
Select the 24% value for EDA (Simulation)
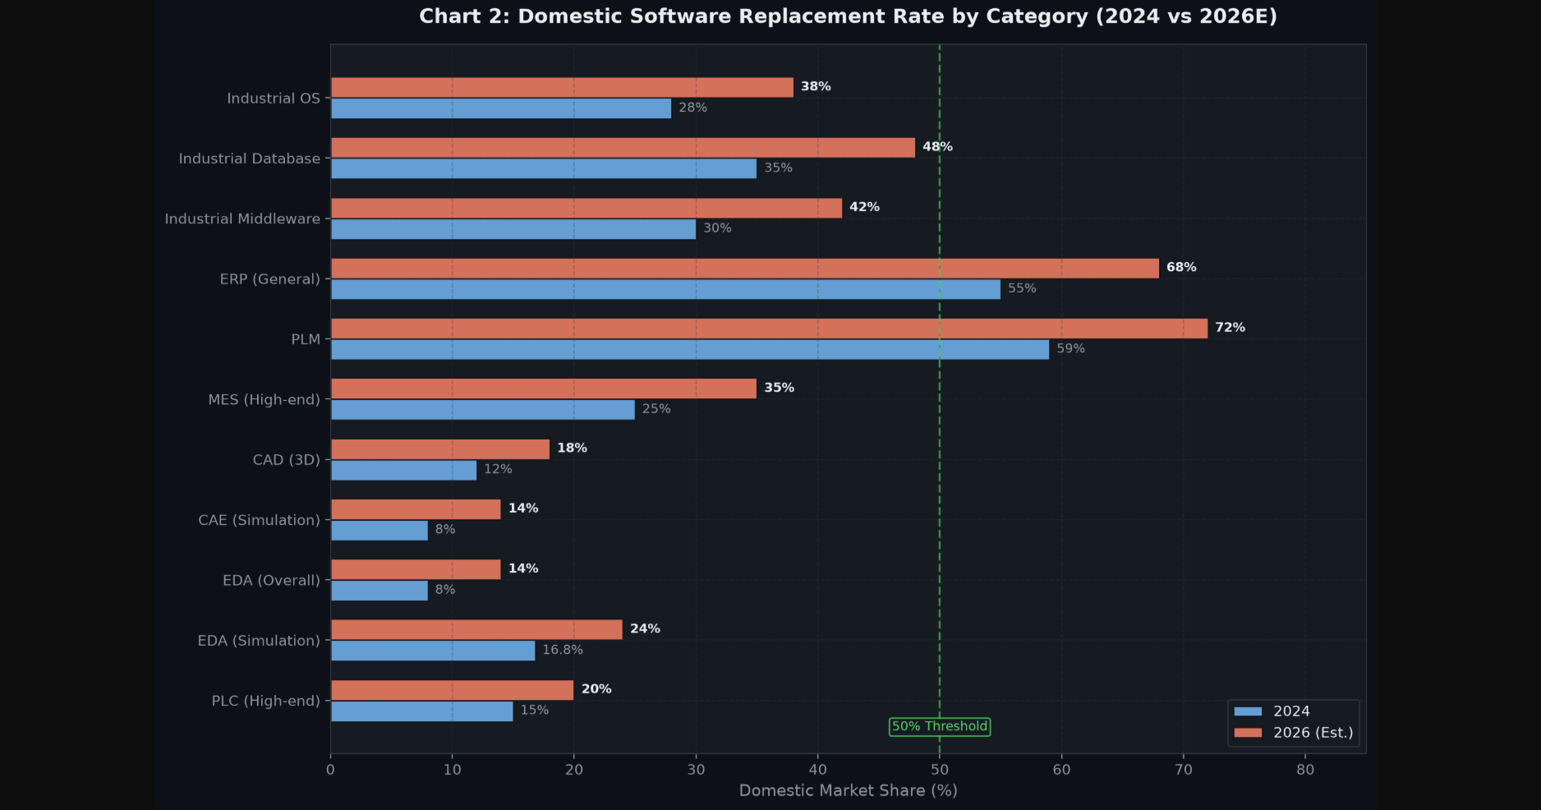click(645, 628)
